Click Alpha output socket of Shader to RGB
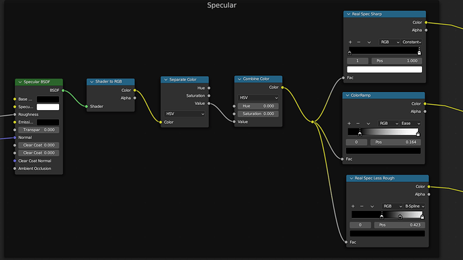Screen dimensions: 463x260 (134, 98)
